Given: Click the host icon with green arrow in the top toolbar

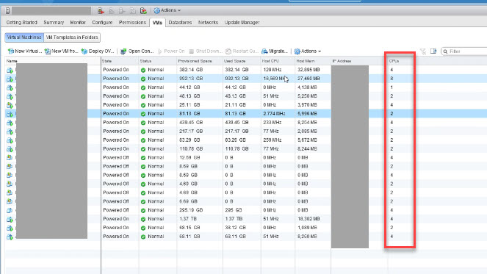Looking at the screenshot, I should tap(143, 10).
